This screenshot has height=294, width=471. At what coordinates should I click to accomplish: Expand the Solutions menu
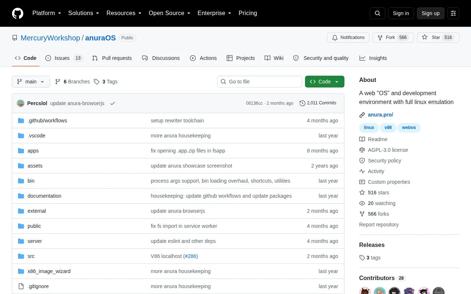click(x=84, y=13)
